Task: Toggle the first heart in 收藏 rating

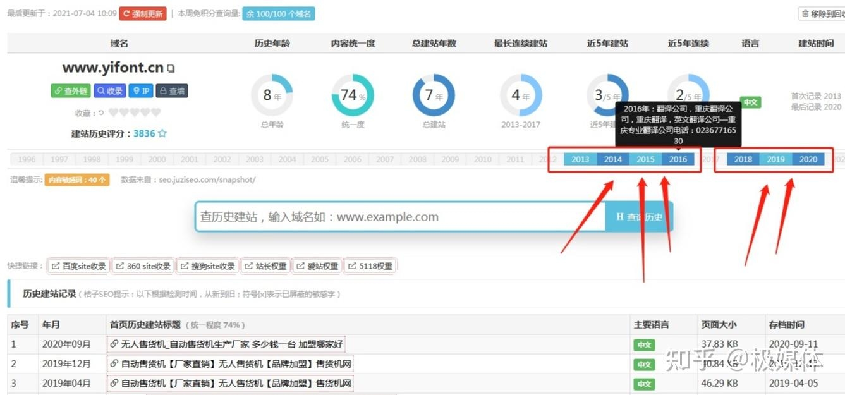Action: pyautogui.click(x=112, y=112)
